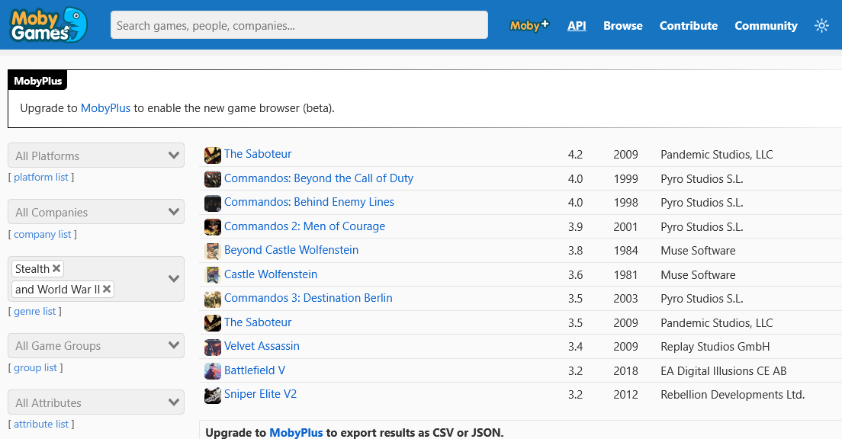Remove the World War II genre tag
Viewport: 842px width, 439px height.
(107, 290)
